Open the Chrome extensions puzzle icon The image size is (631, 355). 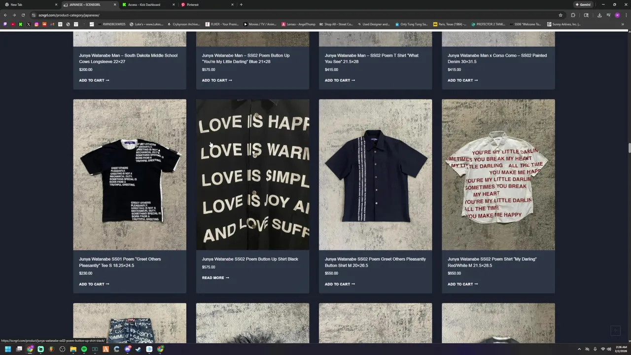tap(573, 15)
